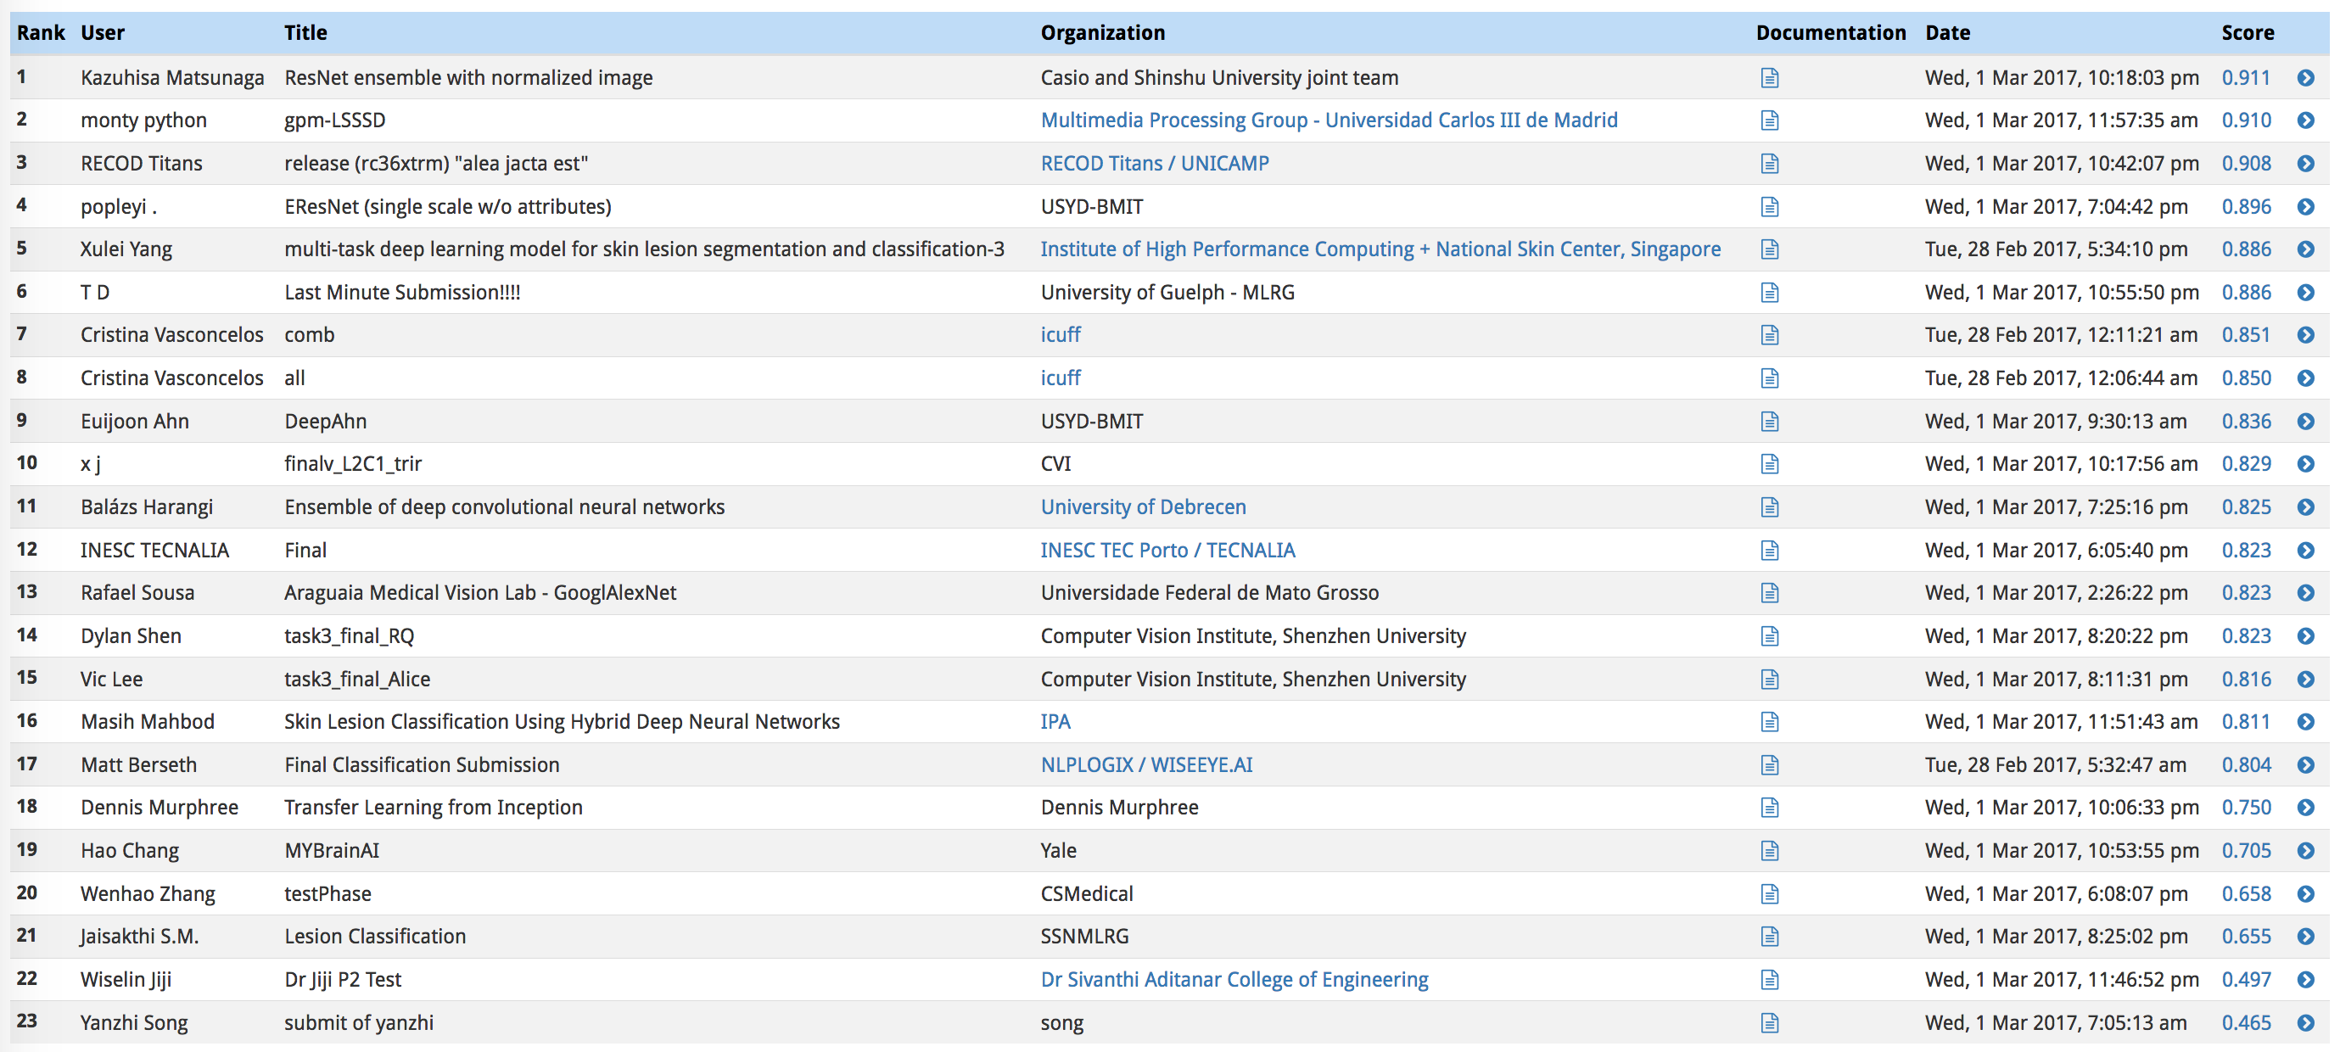The width and height of the screenshot is (2340, 1052).
Task: Click documentation icon for Hao Chang
Action: point(1769,851)
